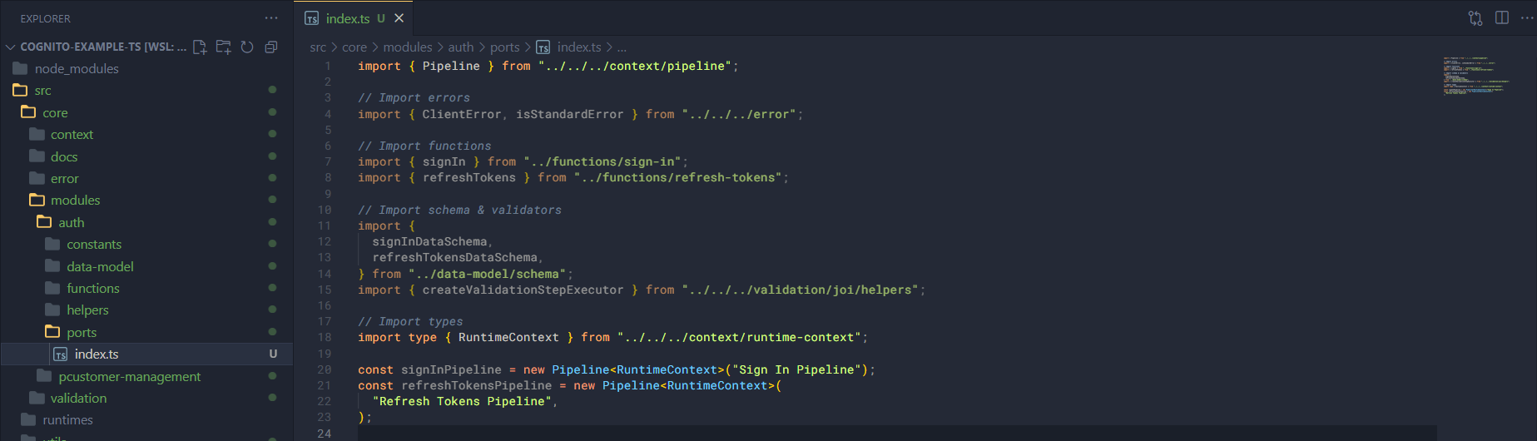Expand the node_modules folder
Viewport: 1537px width, 441px height.
pyautogui.click(x=77, y=68)
